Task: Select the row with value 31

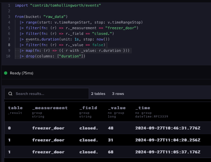Action: point(108,140)
